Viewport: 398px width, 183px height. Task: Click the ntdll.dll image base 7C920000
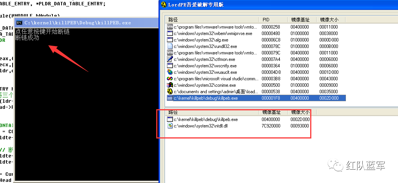pos(271,126)
